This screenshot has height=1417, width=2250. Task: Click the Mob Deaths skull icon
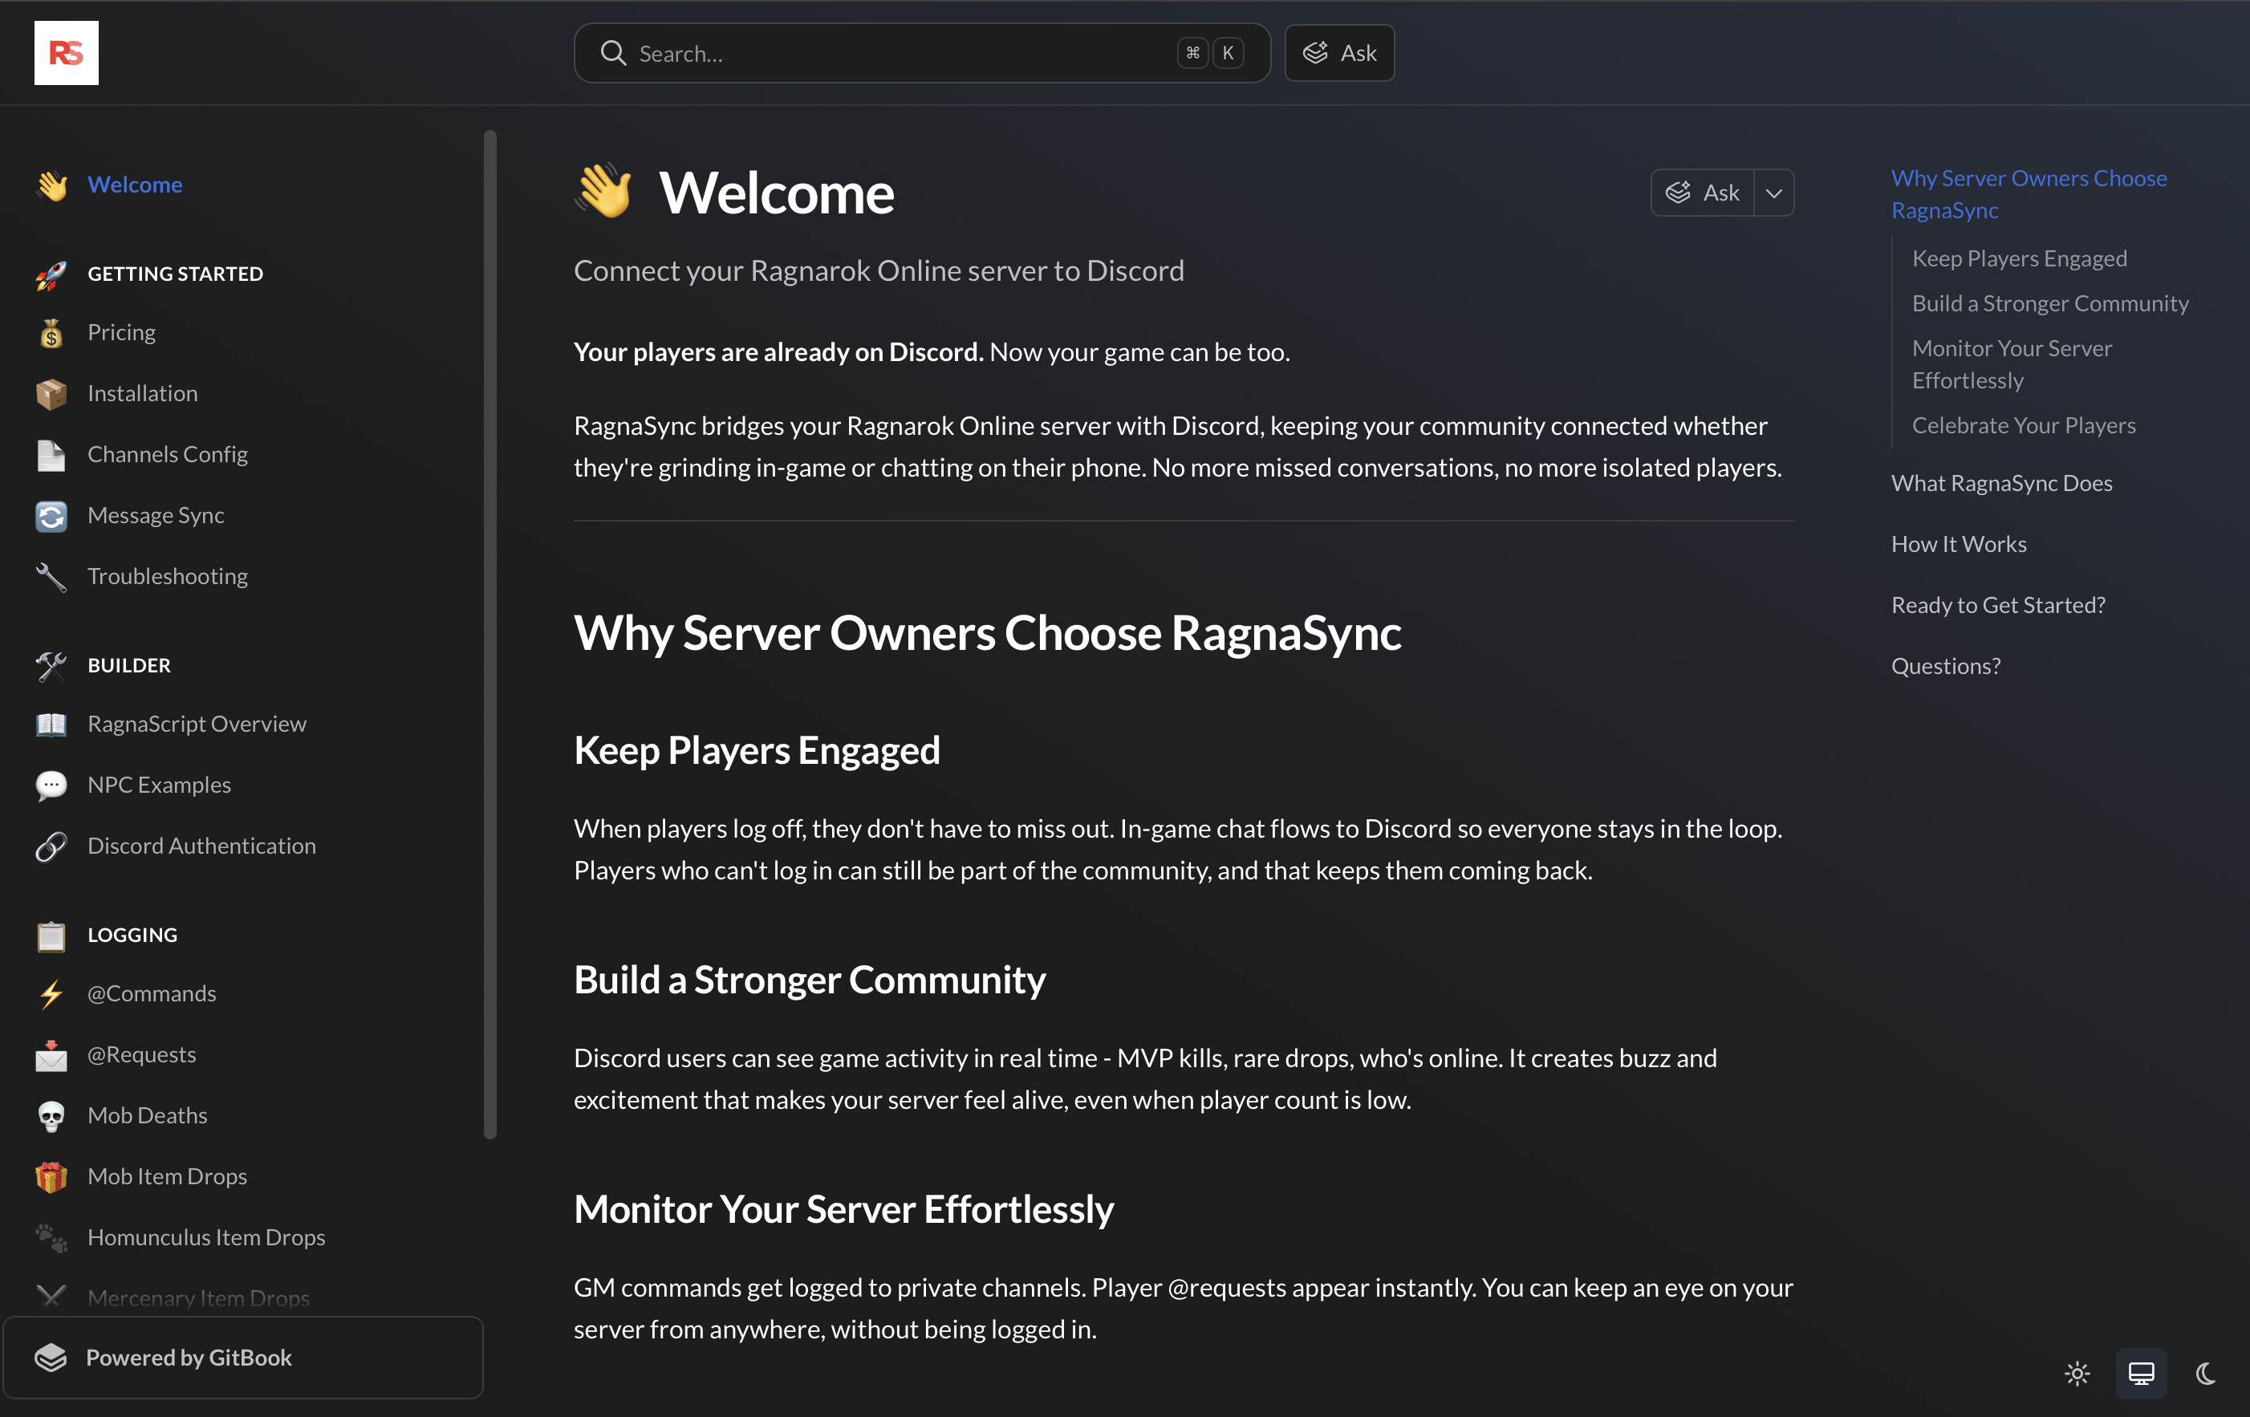tap(51, 1115)
